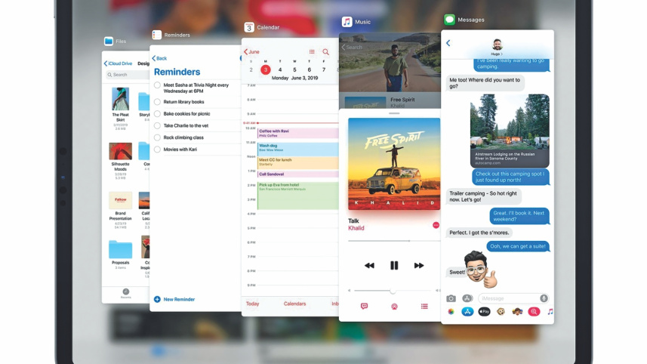The height and width of the screenshot is (364, 647).
Task: Open the Recents clock icon in Files
Action: tap(126, 292)
